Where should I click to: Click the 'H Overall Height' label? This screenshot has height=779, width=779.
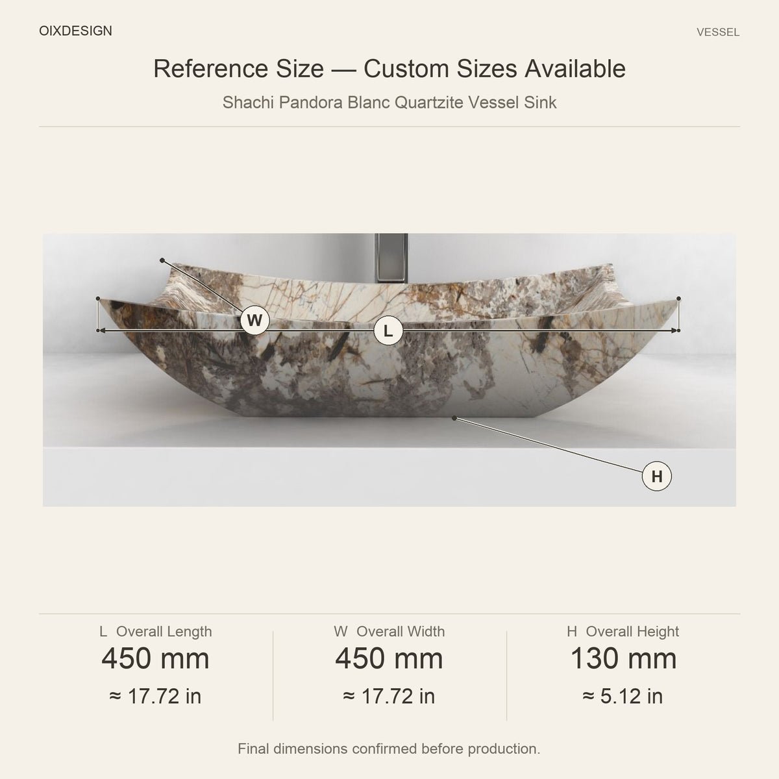point(623,632)
